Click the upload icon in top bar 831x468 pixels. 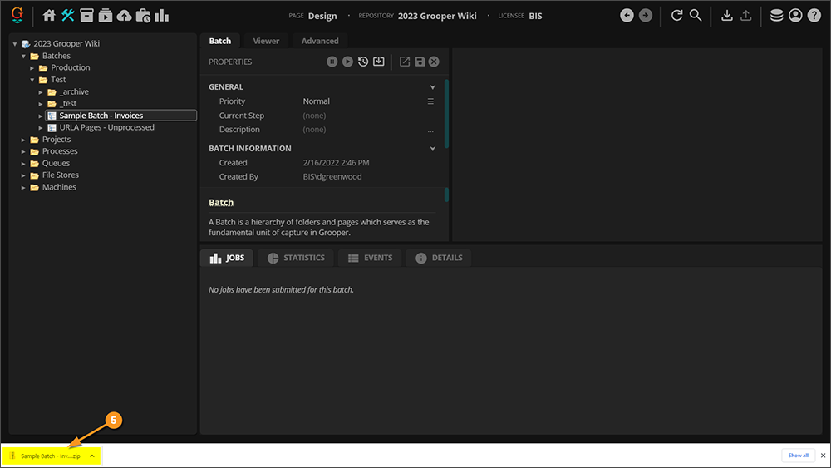click(745, 15)
